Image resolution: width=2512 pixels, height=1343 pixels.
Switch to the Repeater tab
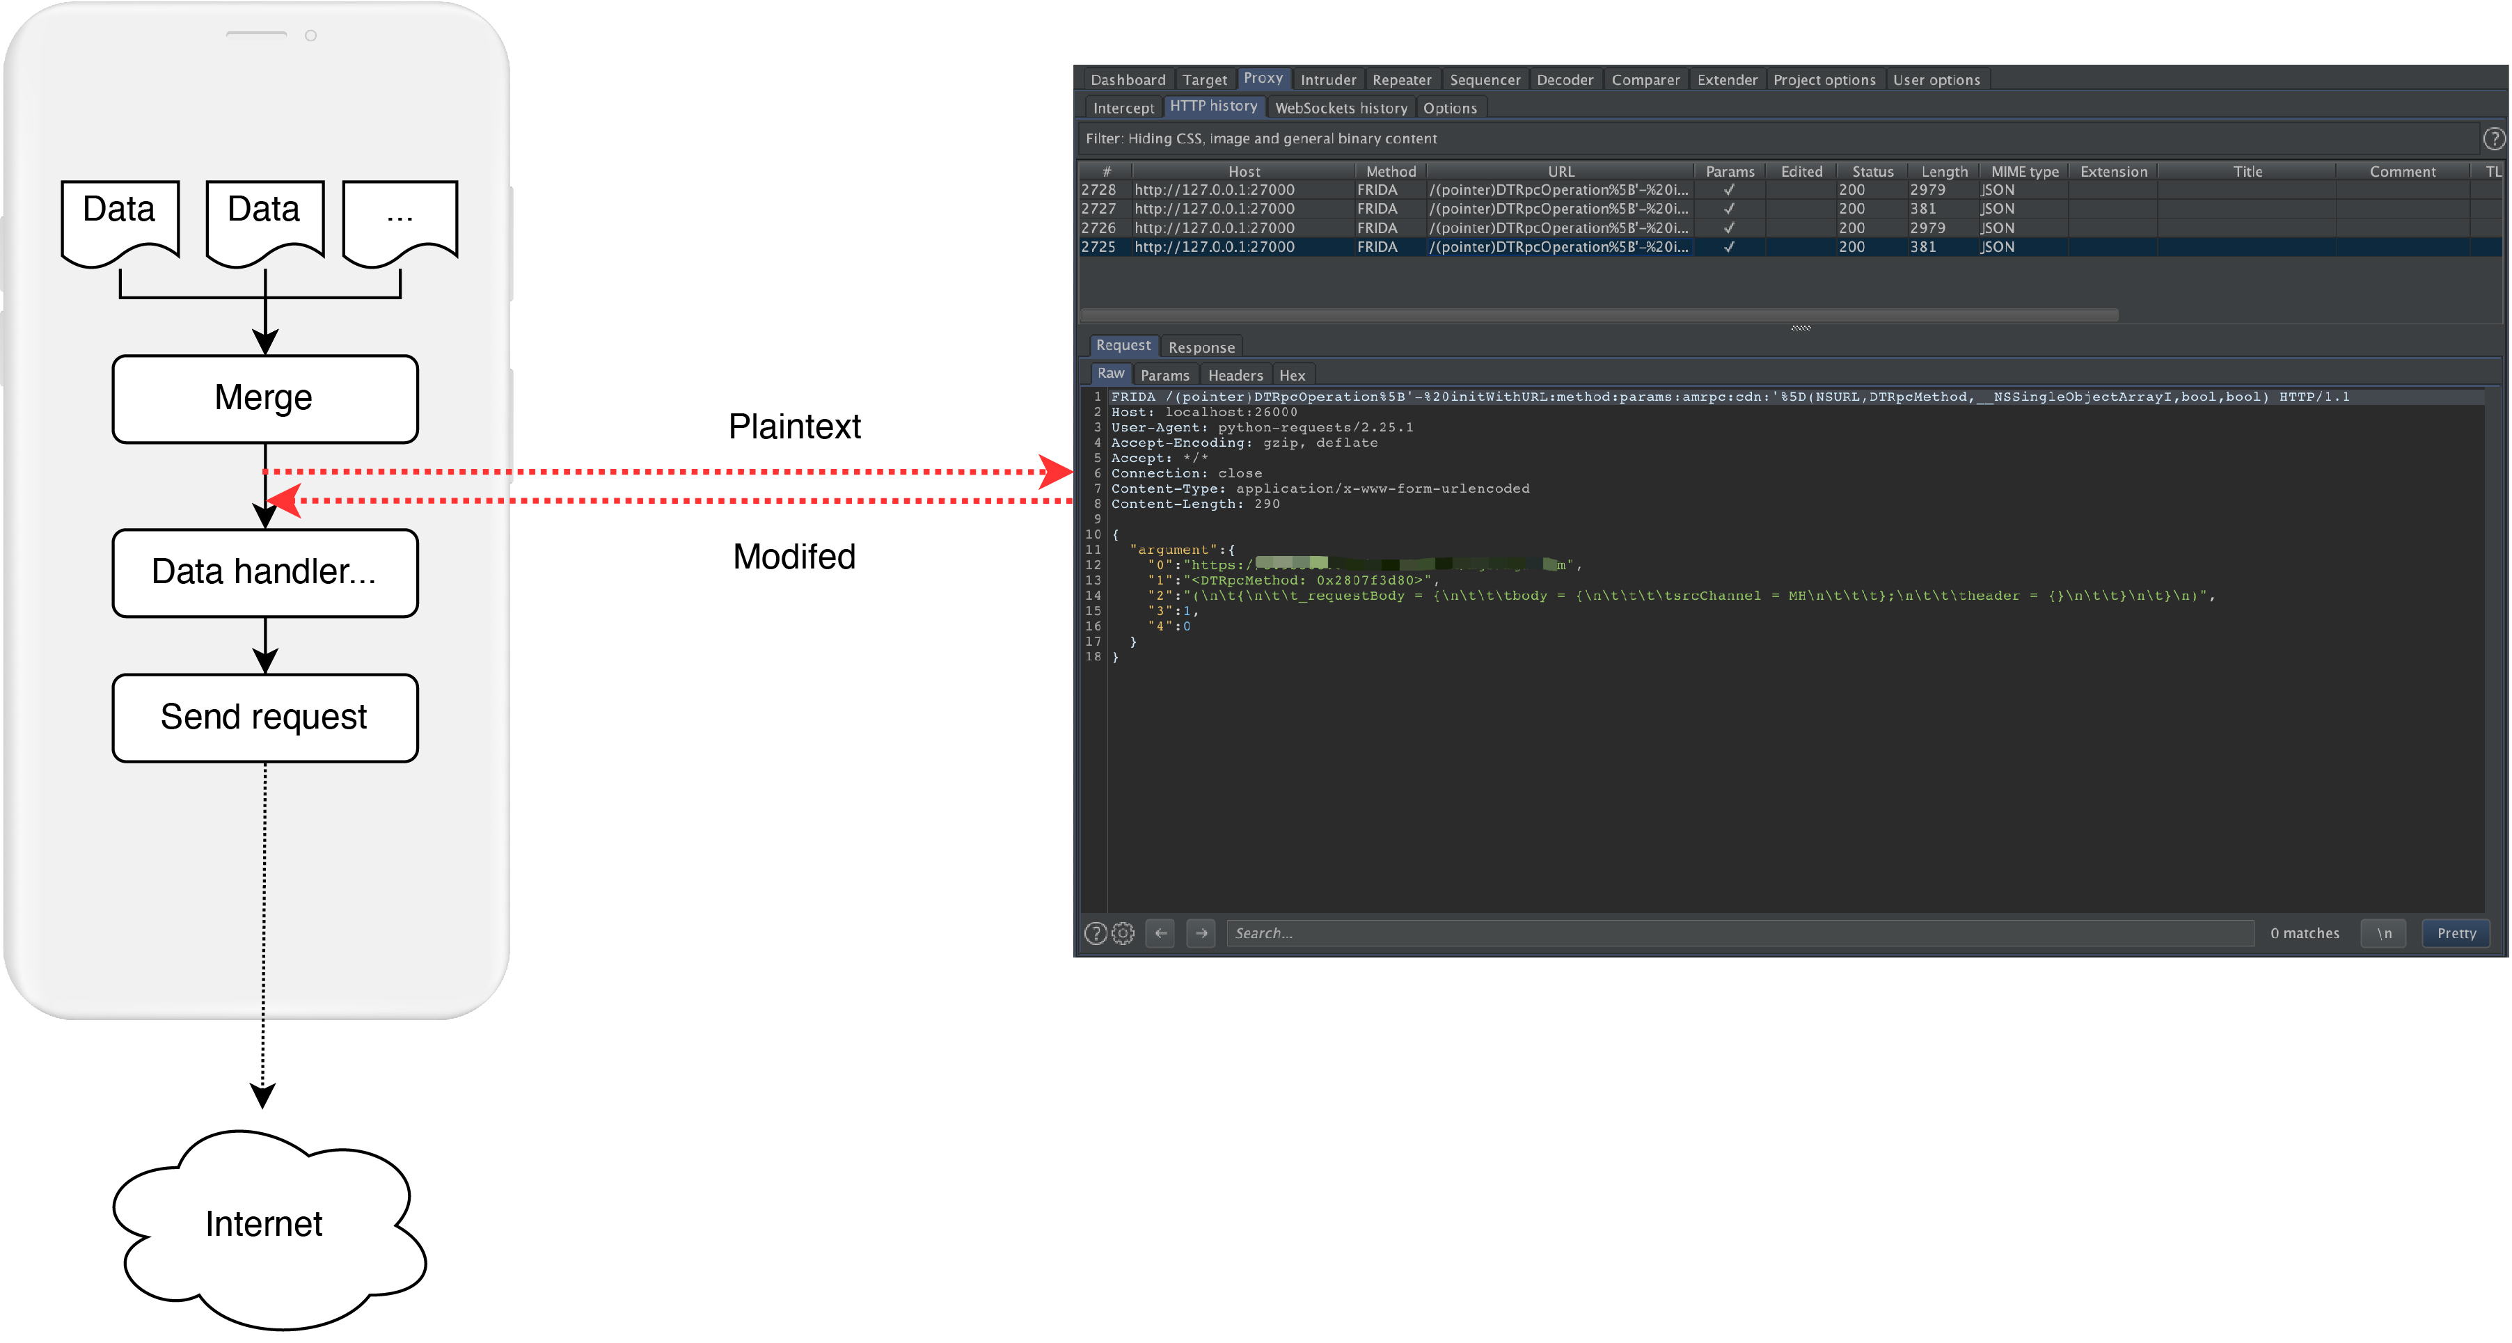(x=1401, y=80)
